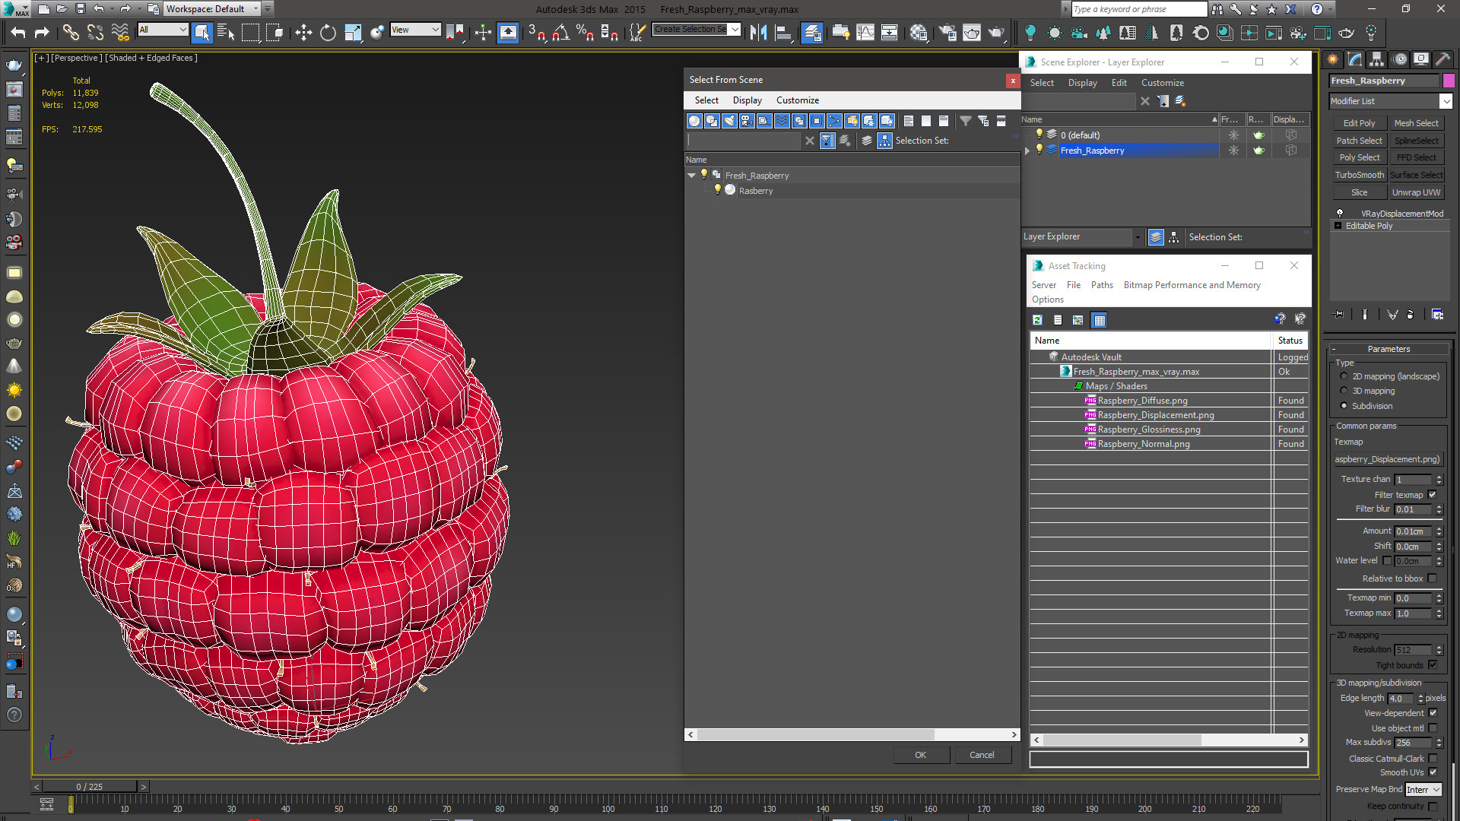
Task: Click the pink object color swatch
Action: tap(1449, 81)
